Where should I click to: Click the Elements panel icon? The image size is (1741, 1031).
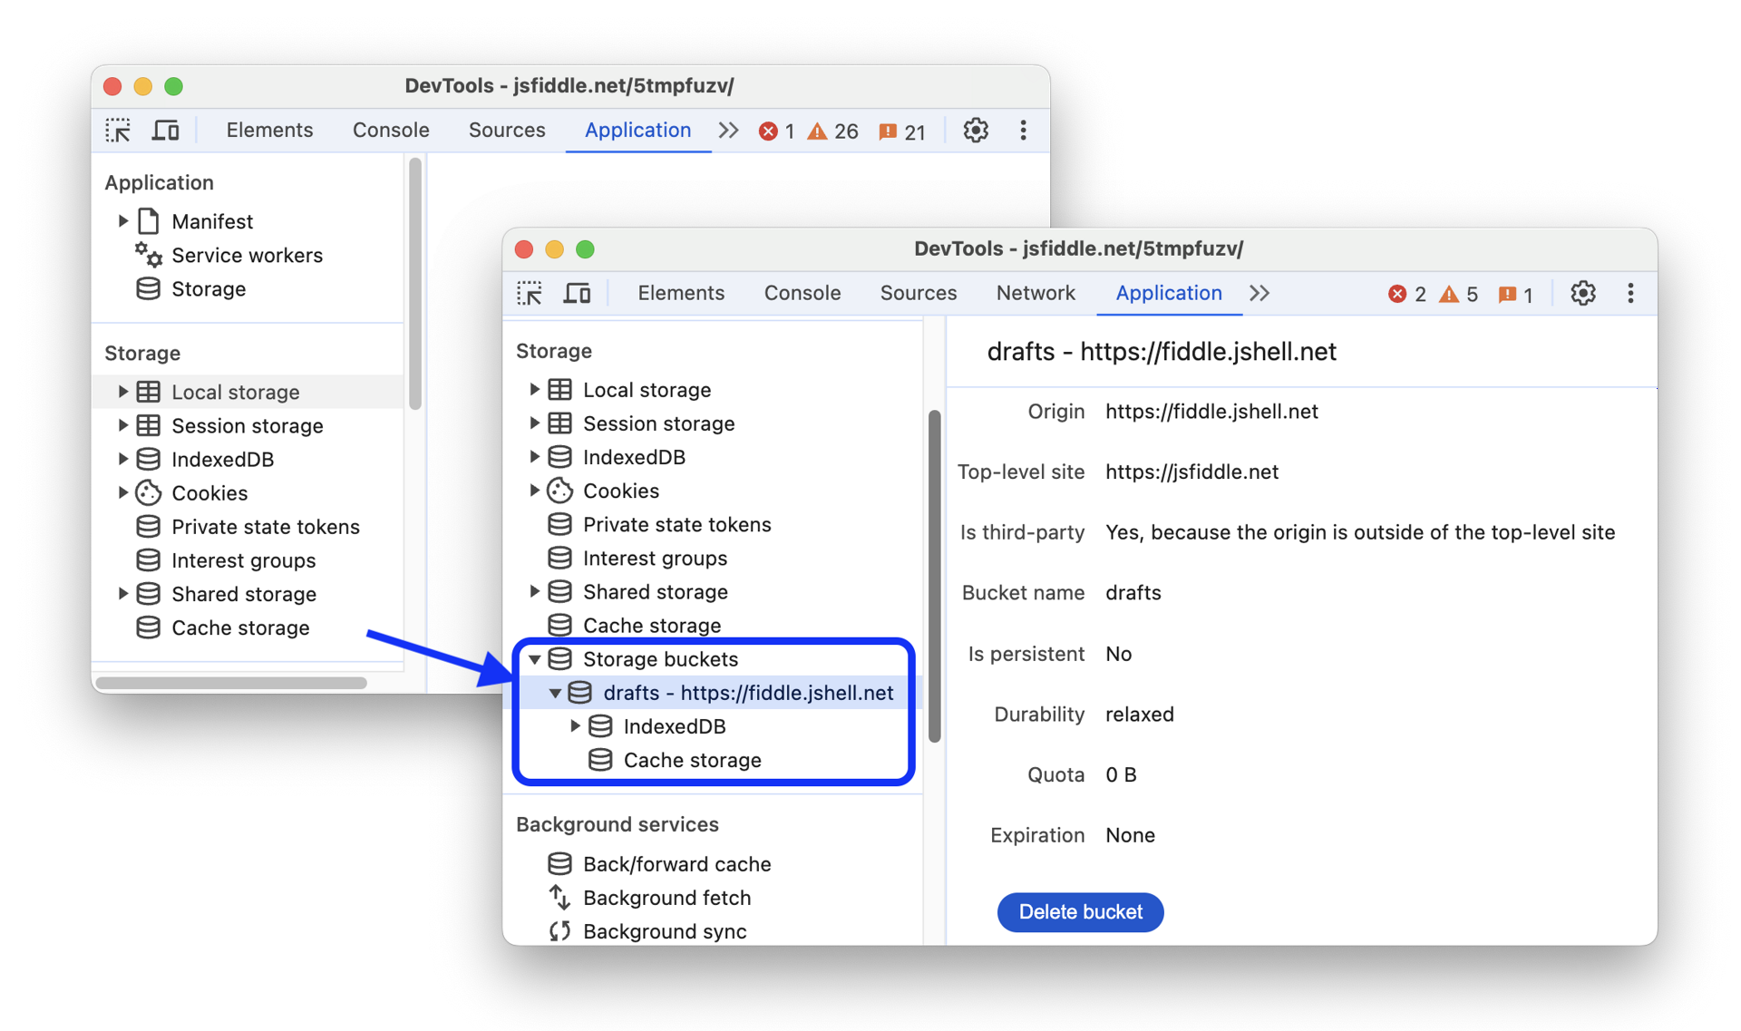click(682, 292)
